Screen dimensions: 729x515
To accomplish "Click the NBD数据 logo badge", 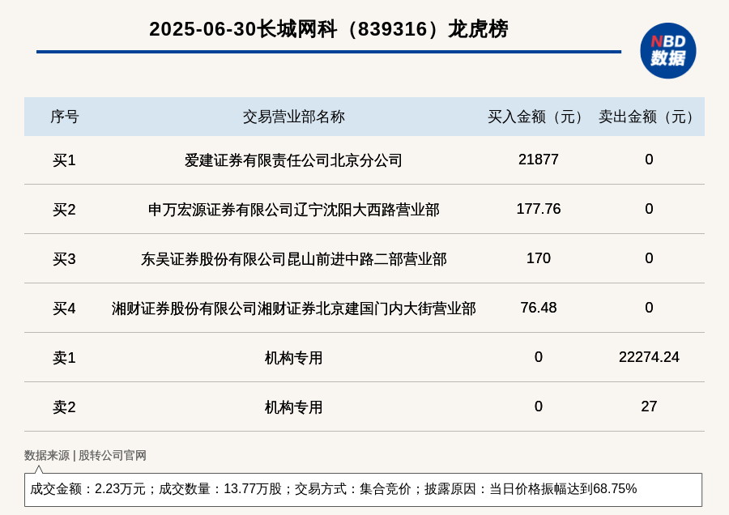I will pyautogui.click(x=667, y=51).
